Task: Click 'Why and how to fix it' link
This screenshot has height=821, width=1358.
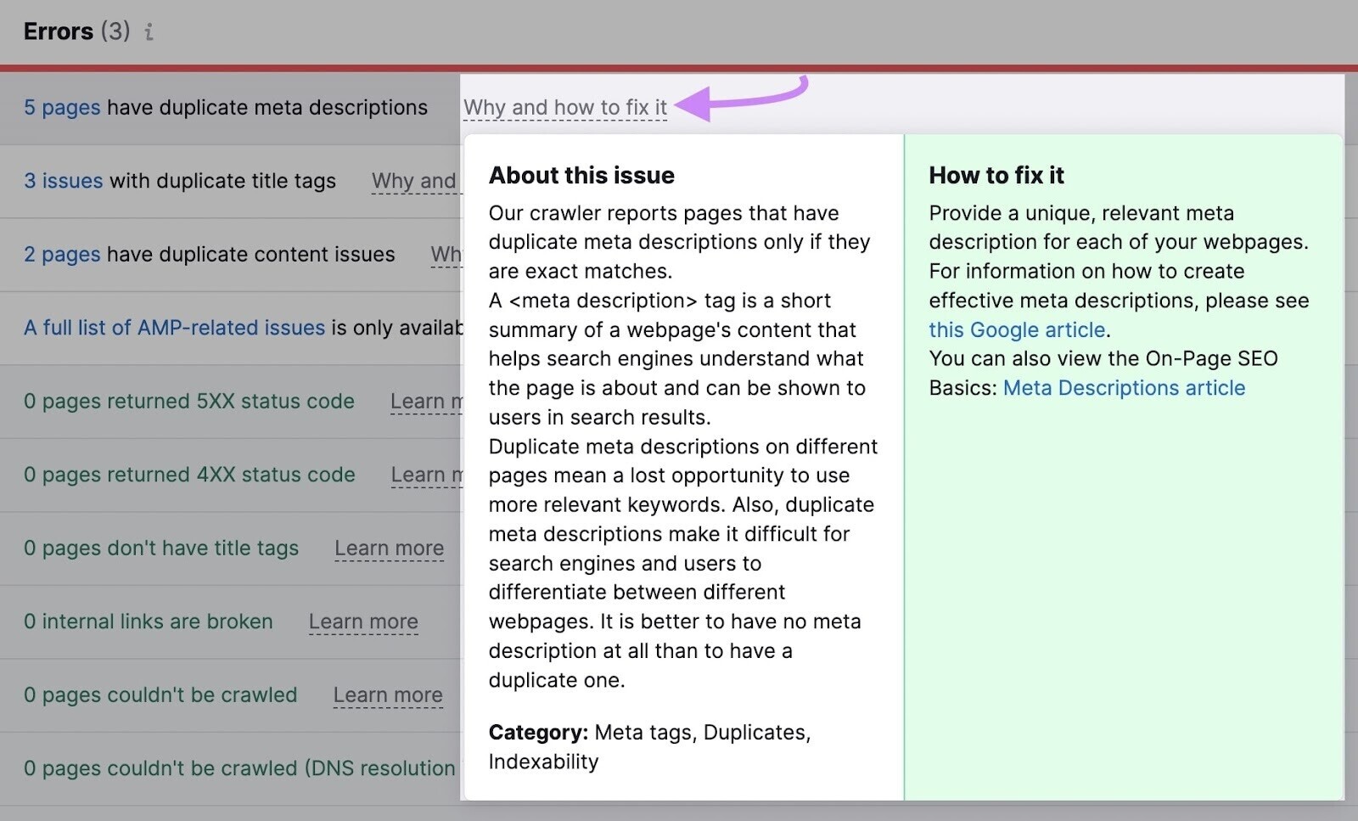Action: click(565, 108)
